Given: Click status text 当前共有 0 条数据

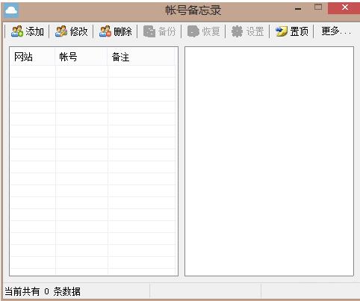Looking at the screenshot, I should click(x=43, y=291).
